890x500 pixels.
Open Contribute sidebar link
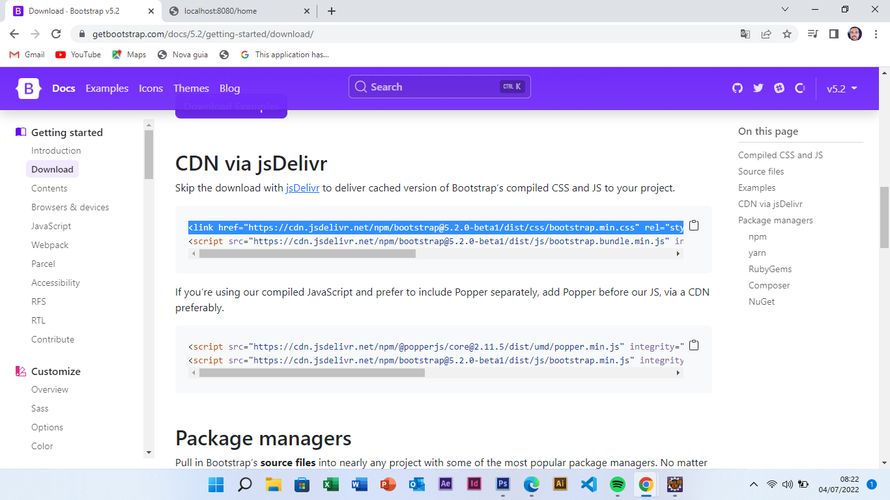click(x=53, y=339)
